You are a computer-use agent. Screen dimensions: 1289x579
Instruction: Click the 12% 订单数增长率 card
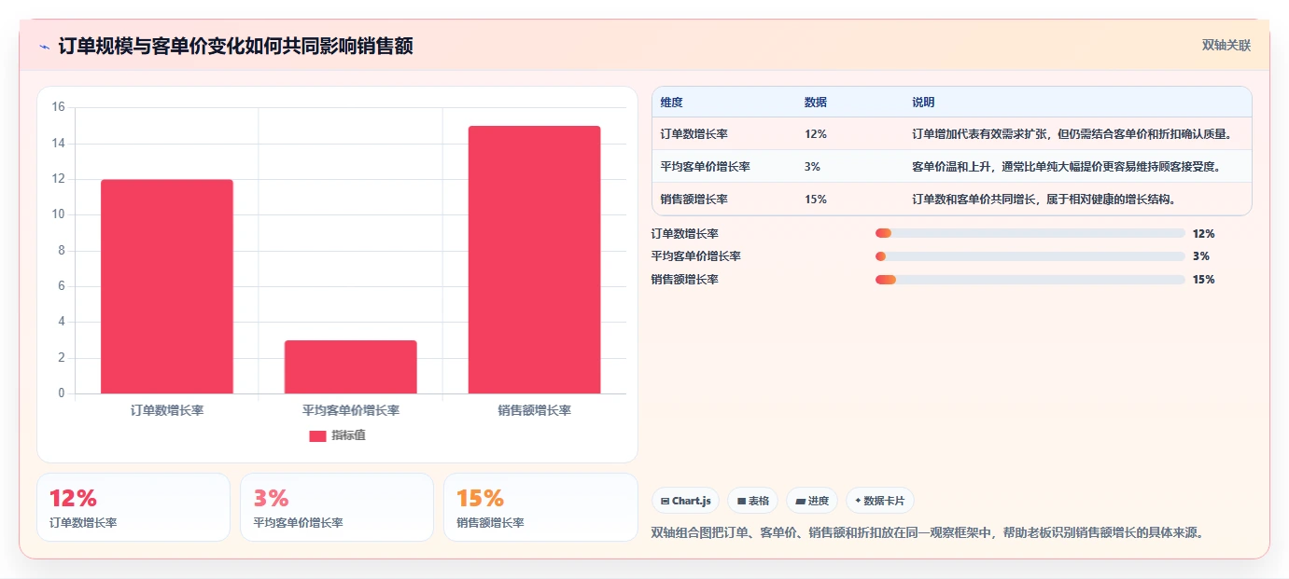pos(133,507)
